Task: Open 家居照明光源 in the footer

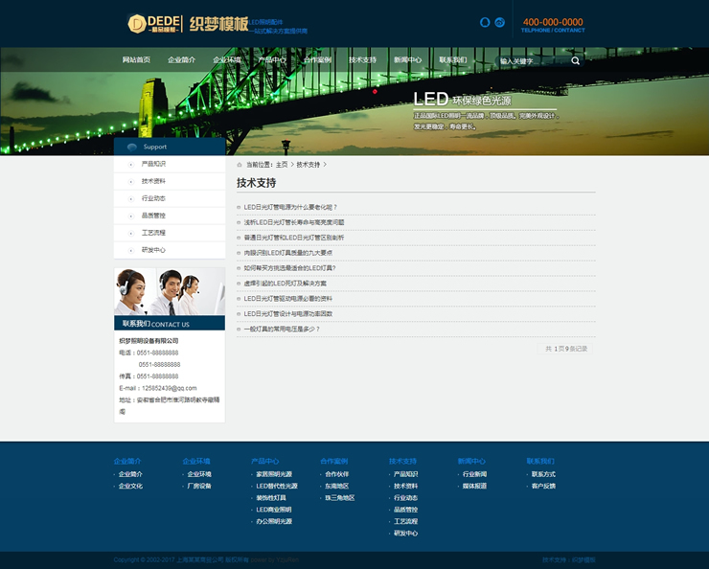Action: click(274, 474)
